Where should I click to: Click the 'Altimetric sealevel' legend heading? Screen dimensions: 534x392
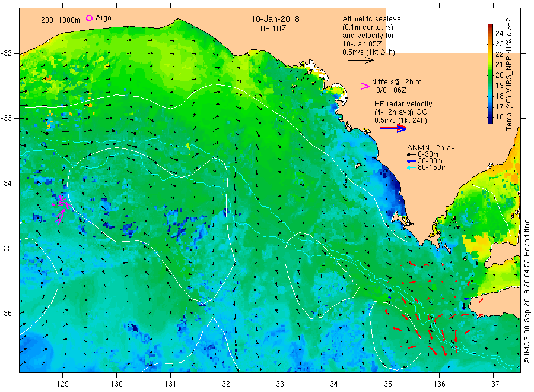(373, 19)
